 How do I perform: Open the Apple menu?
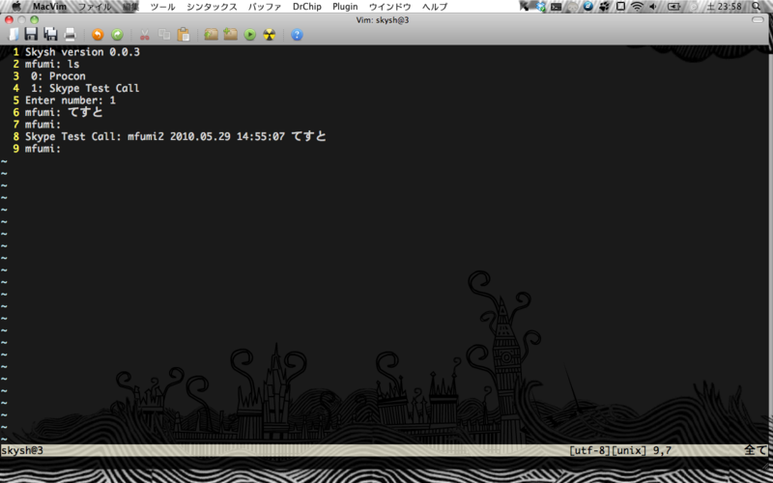15,7
